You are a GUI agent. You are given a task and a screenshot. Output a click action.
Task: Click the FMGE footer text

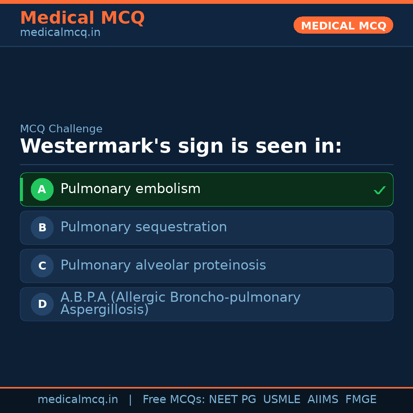(361, 400)
